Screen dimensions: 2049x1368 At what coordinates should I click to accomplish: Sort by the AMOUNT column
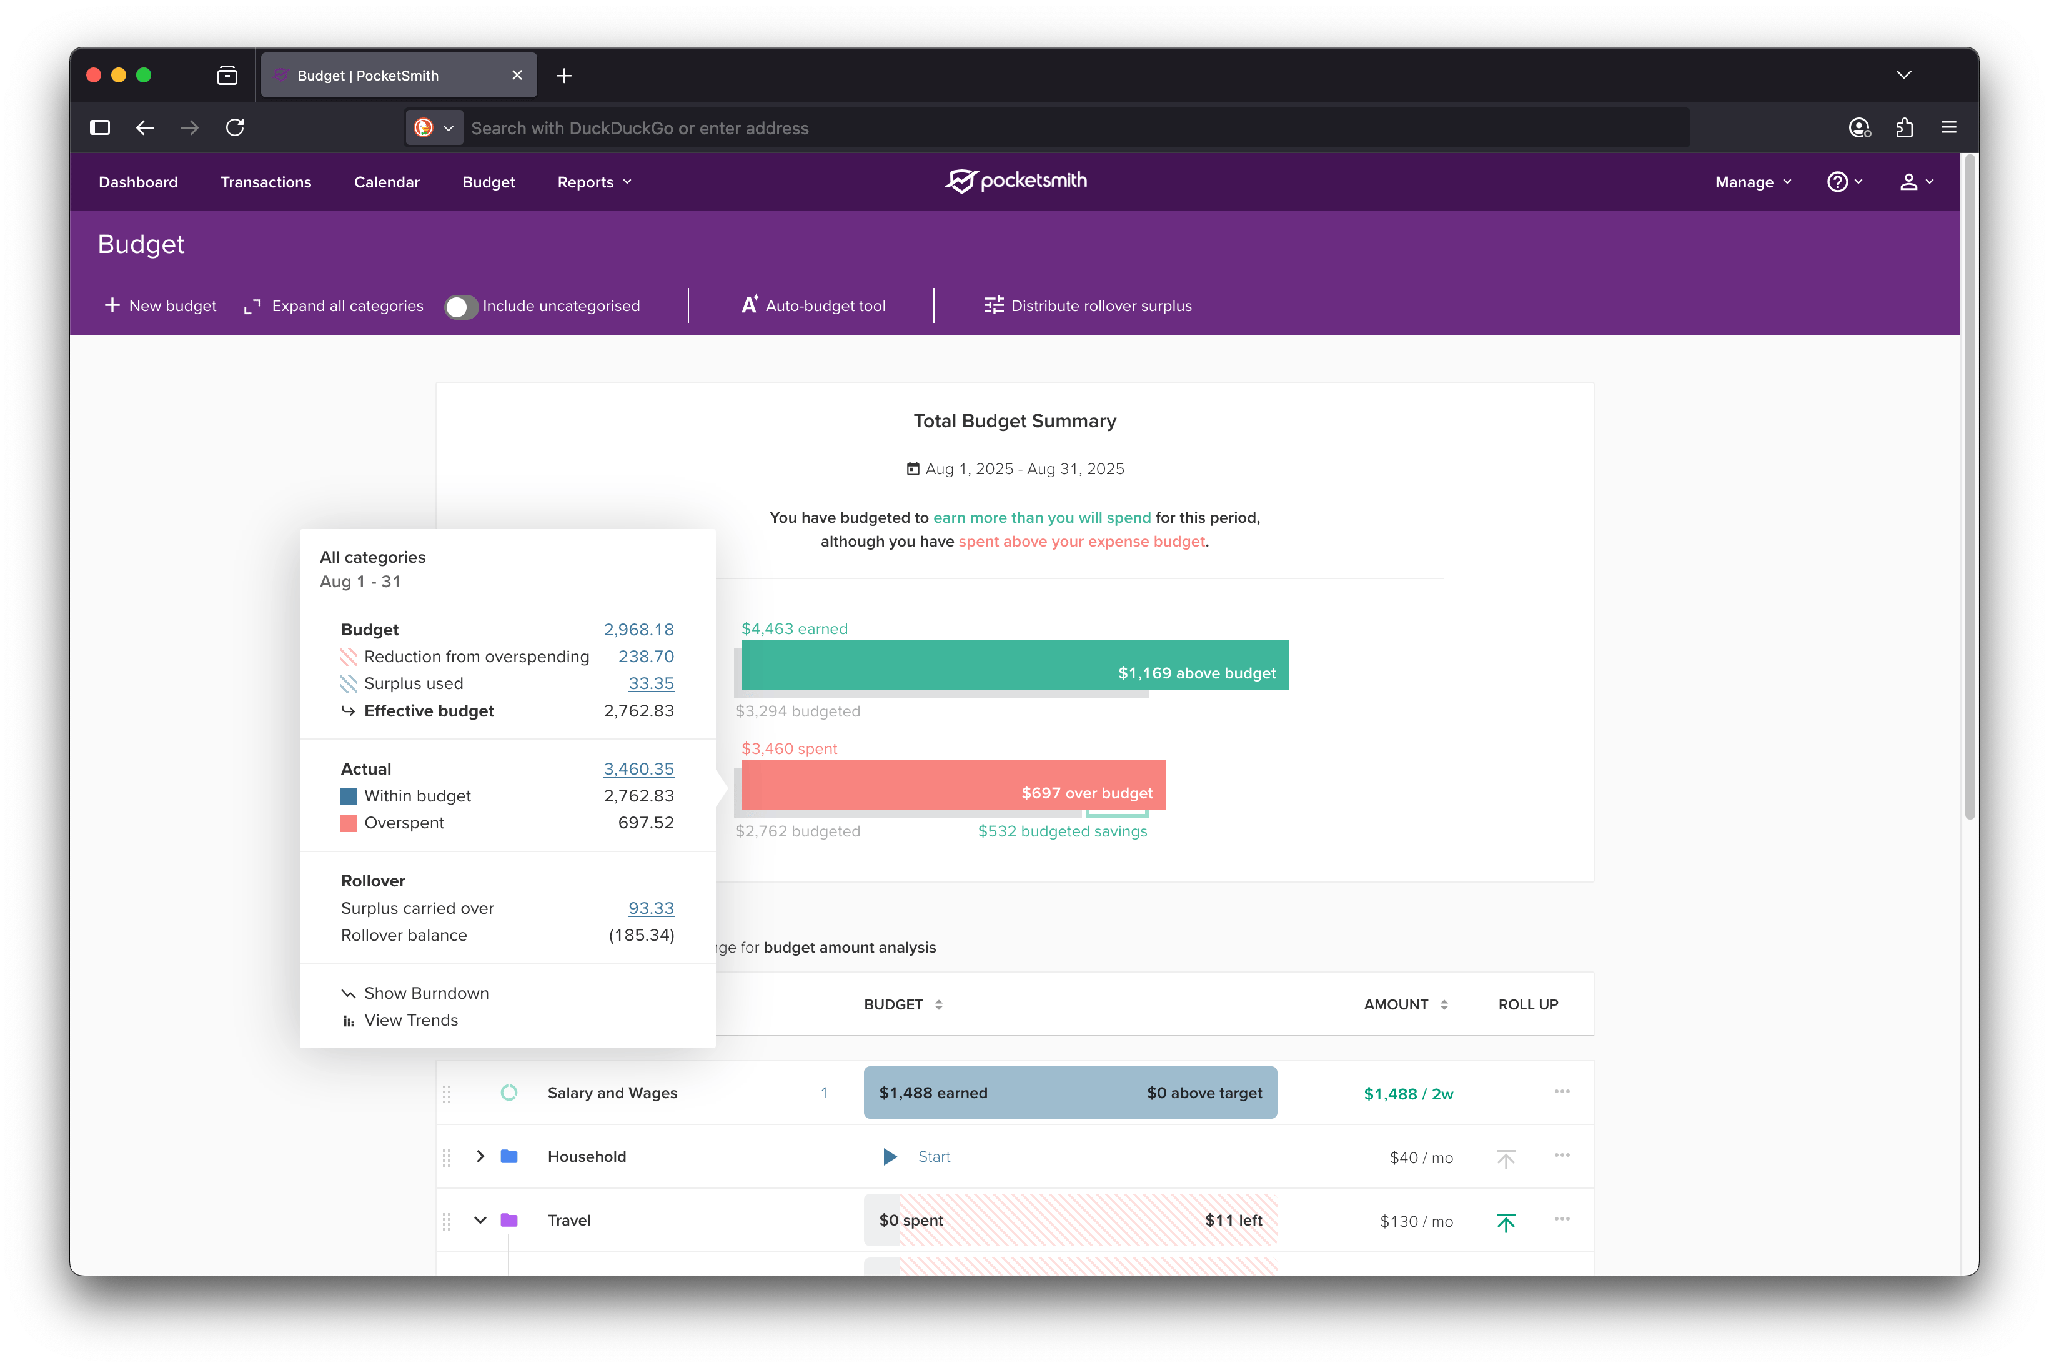(x=1406, y=1004)
